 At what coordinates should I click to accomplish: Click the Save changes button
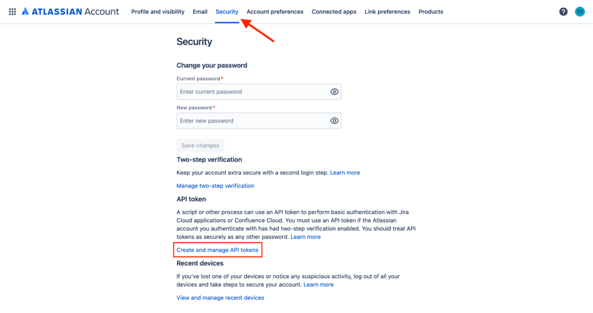(200, 145)
